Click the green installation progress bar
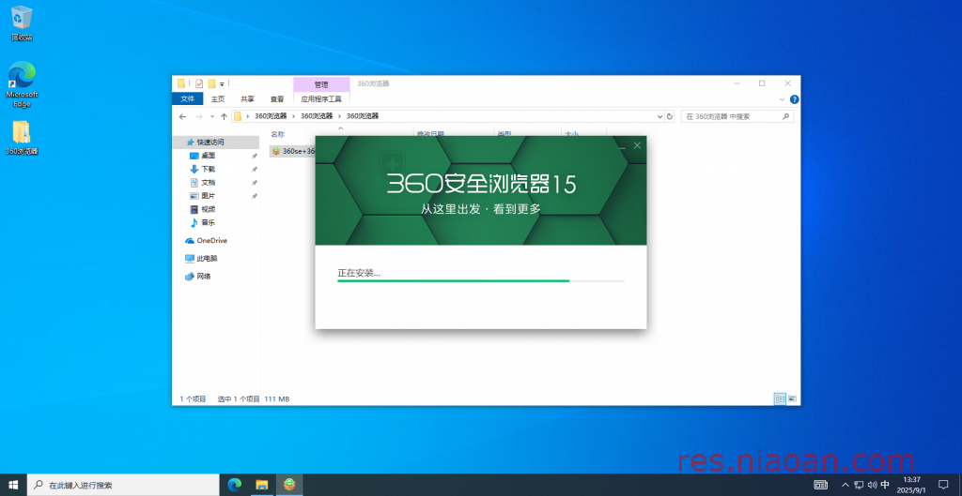The image size is (962, 496). 480,281
